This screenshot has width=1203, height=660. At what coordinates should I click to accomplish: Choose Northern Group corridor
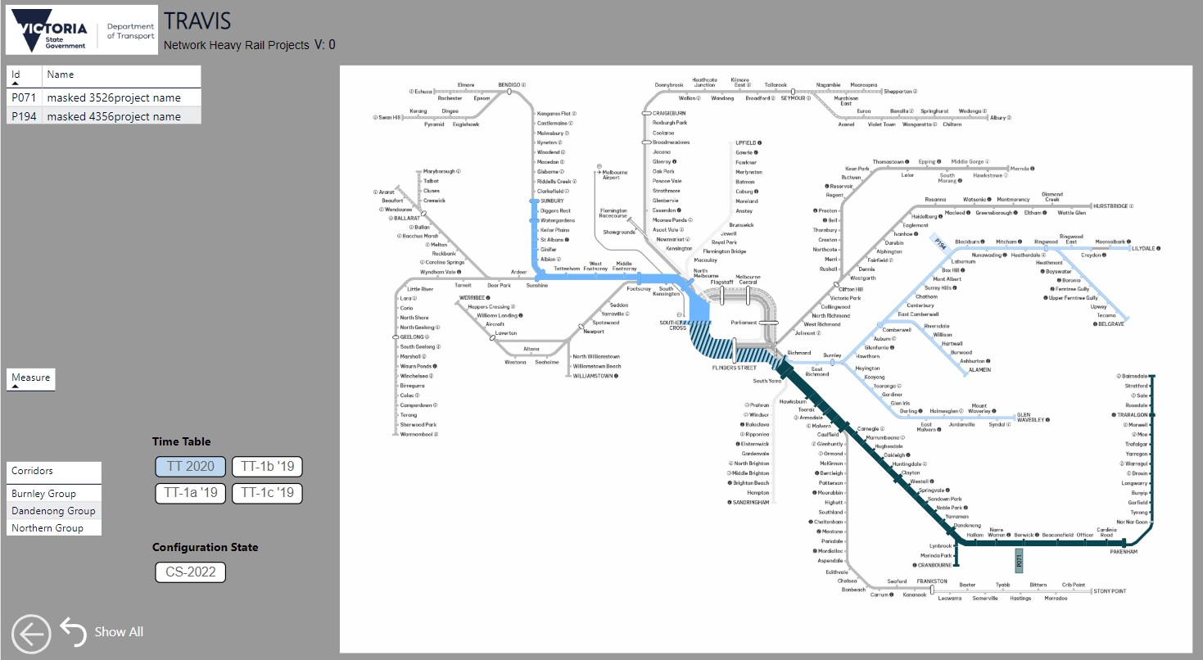(47, 528)
